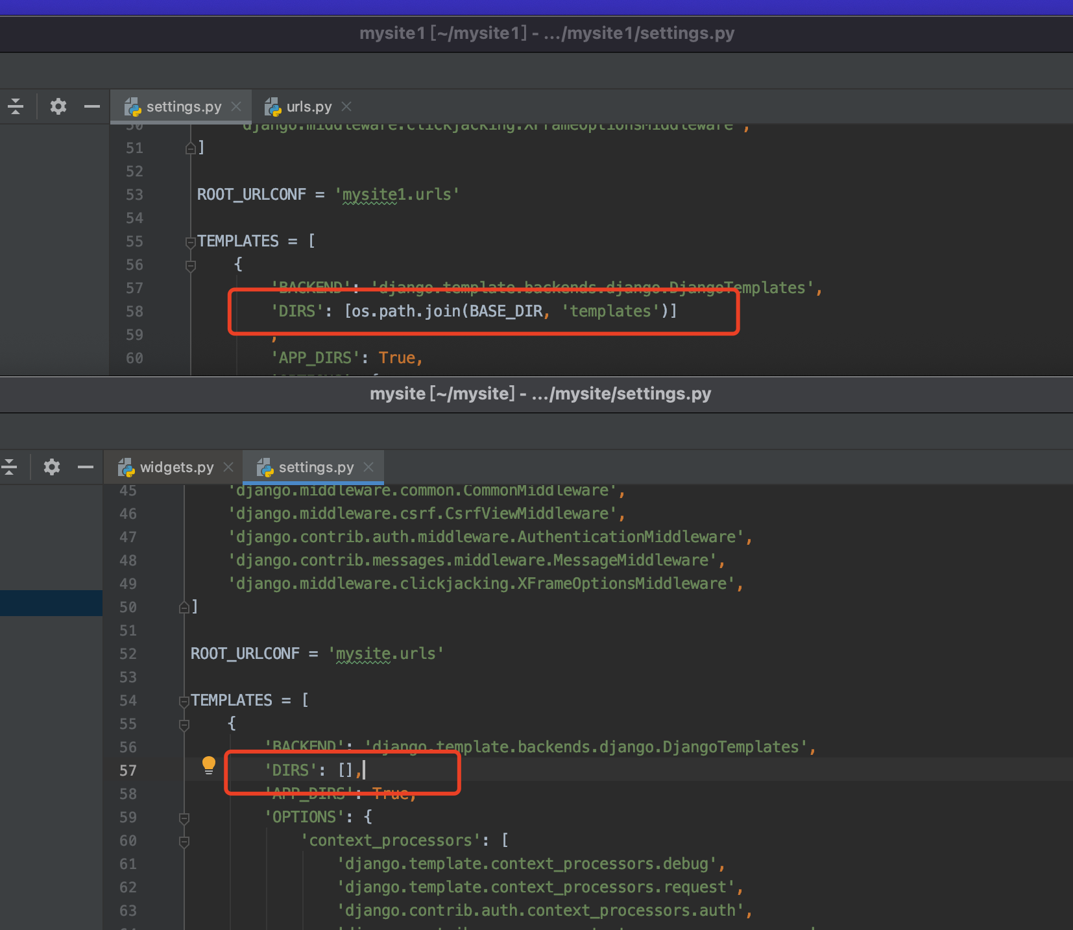Screen dimensions: 1073x930
Task: Click the mysite1 window title bar text
Action: click(x=547, y=33)
